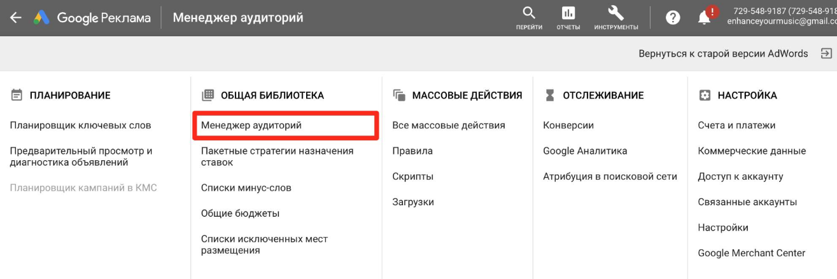This screenshot has height=279, width=837.
Task: Open Предварительный просмотр и диагностика объявлений
Action: pos(81,156)
